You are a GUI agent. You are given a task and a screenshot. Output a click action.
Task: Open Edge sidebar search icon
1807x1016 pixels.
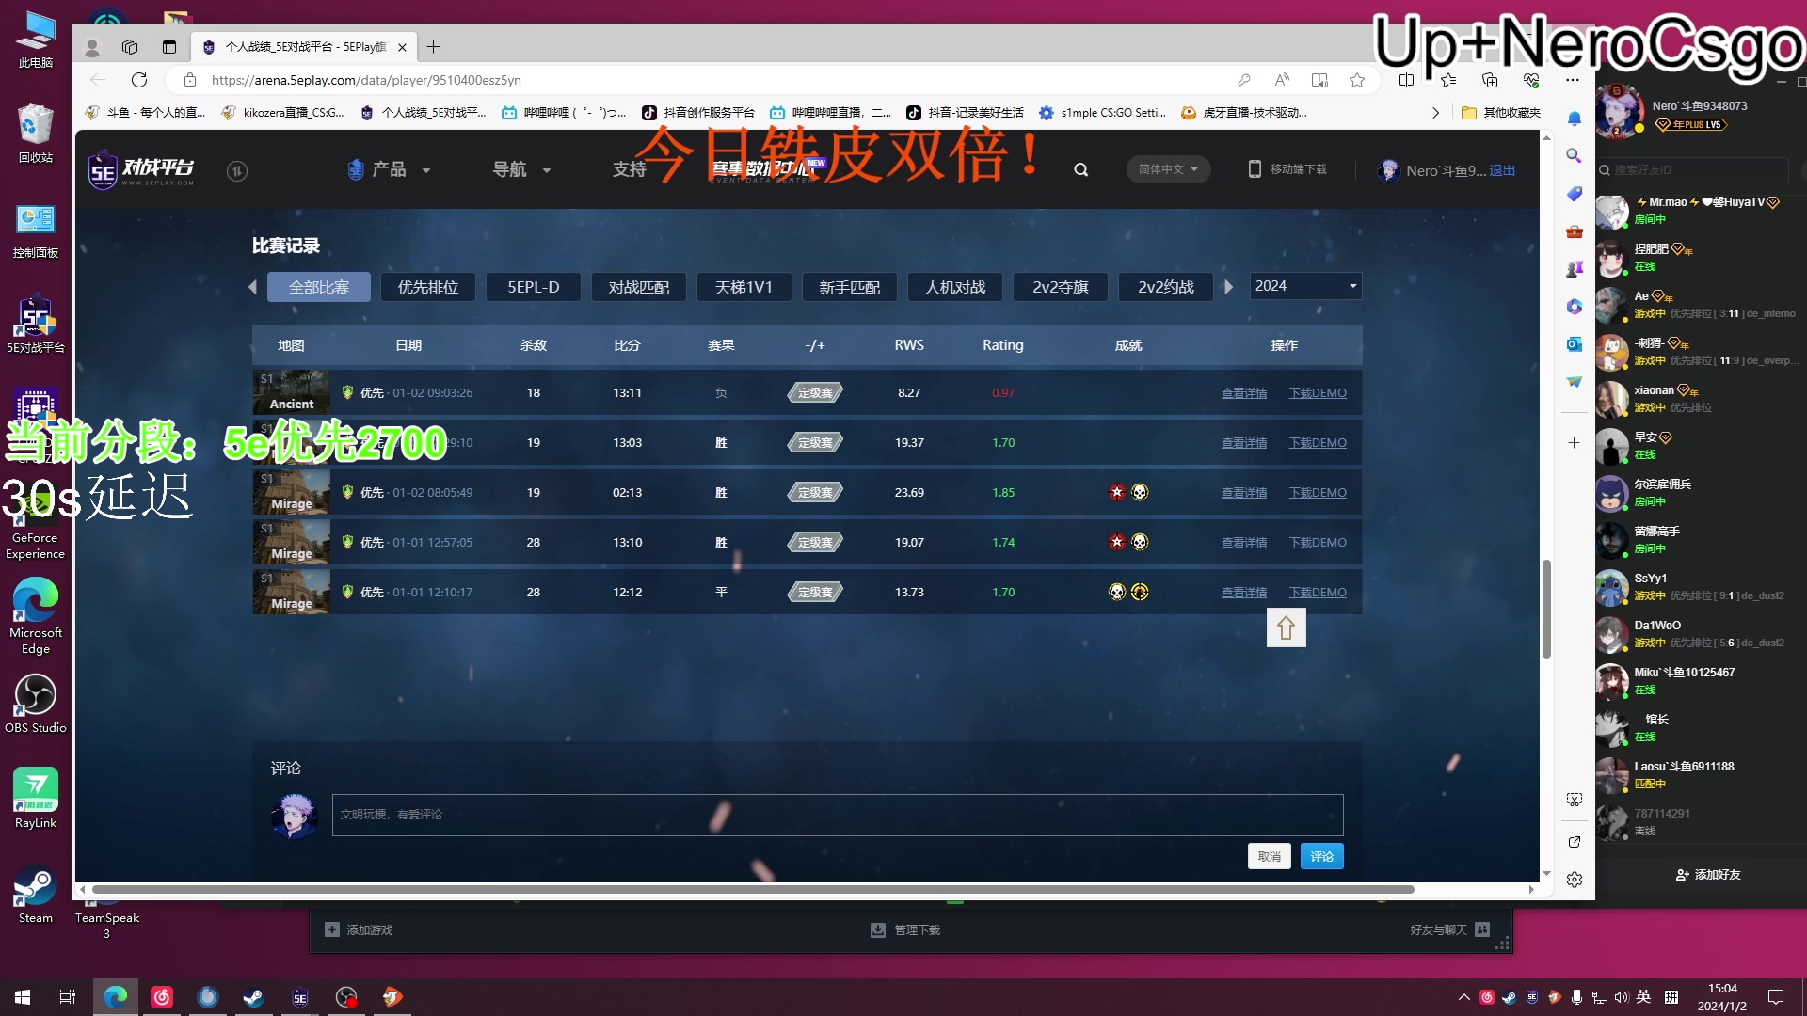tap(1575, 156)
